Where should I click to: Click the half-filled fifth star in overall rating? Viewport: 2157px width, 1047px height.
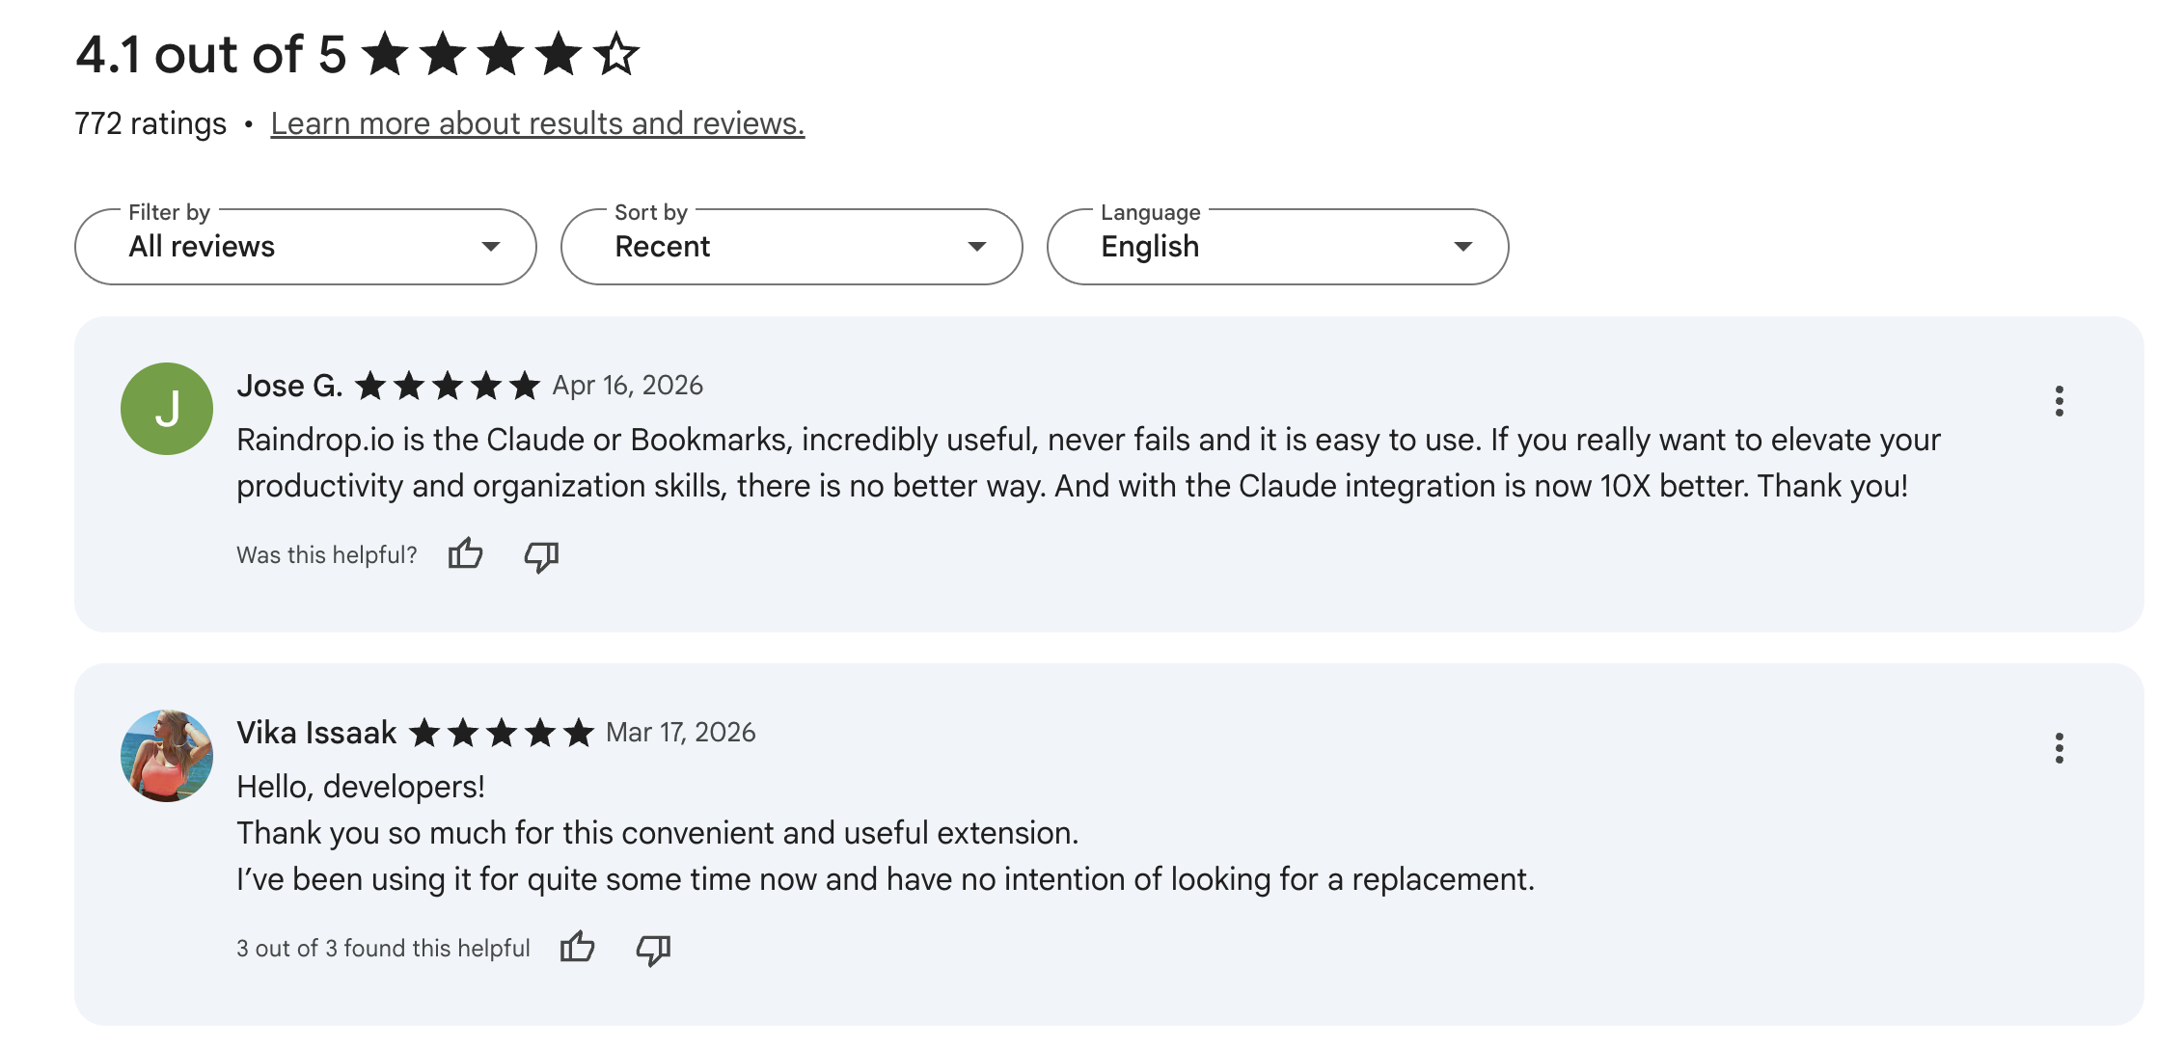(618, 55)
